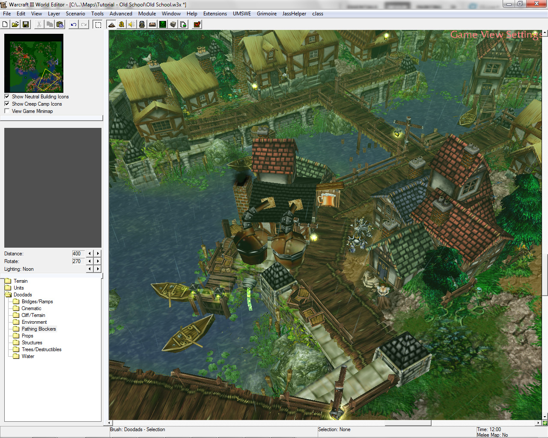This screenshot has height=438, width=548.
Task: Save the map with the floppy disk icon
Action: (x=26, y=24)
